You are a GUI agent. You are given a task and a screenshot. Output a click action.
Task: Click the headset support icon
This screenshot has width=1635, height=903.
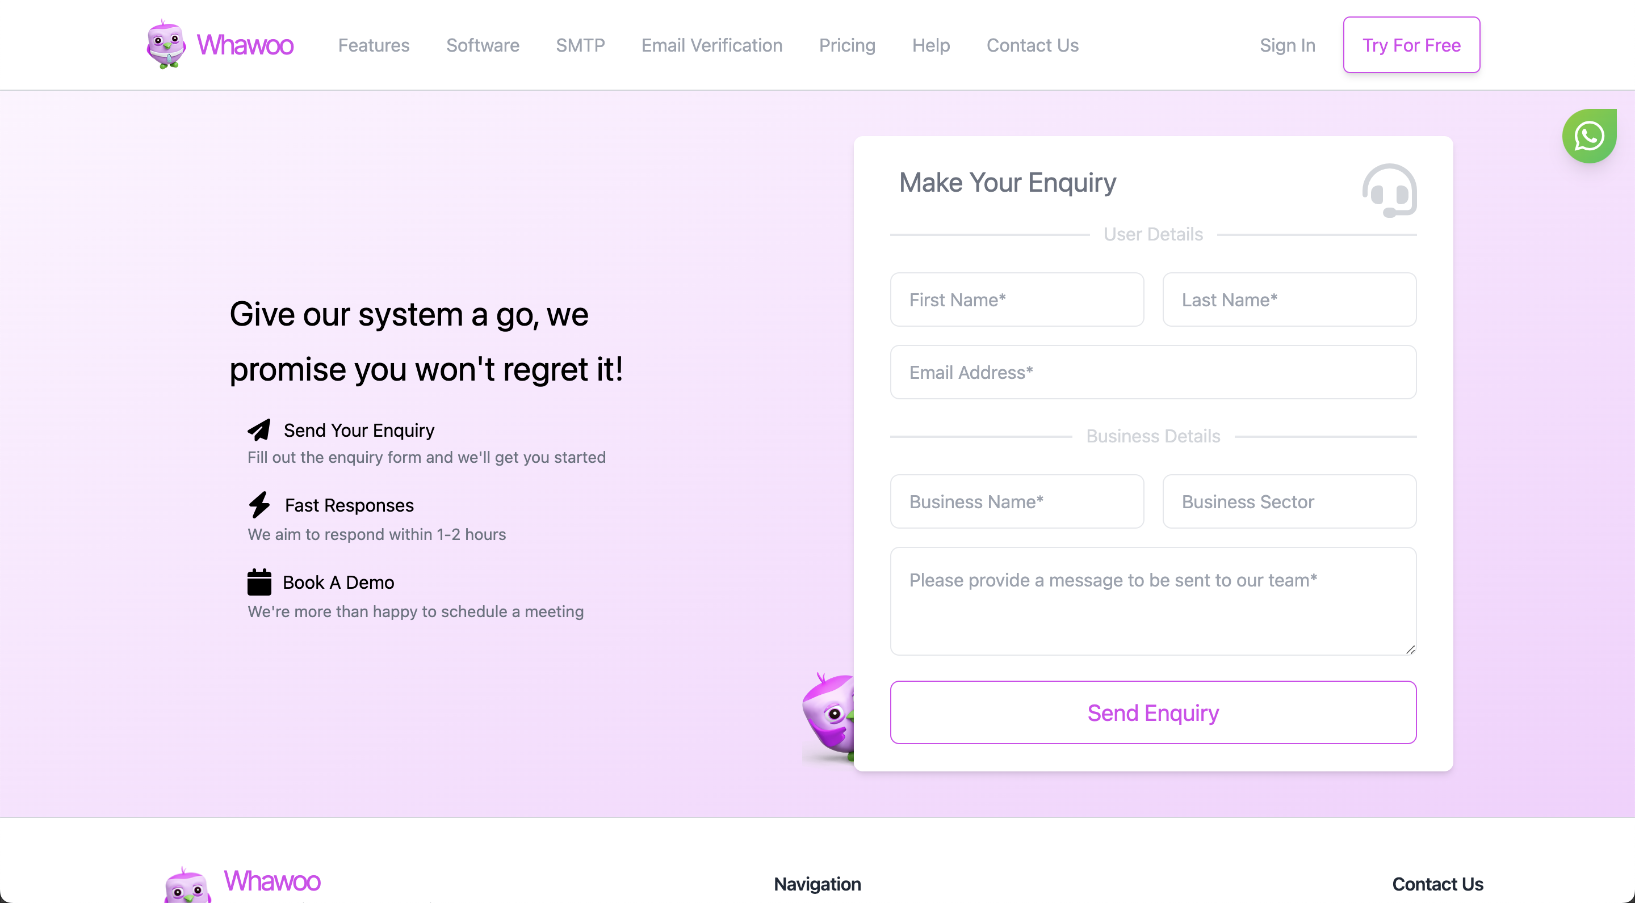point(1389,190)
